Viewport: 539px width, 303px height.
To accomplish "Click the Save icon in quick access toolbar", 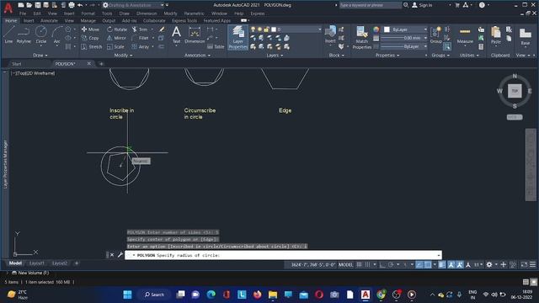I will point(38,5).
